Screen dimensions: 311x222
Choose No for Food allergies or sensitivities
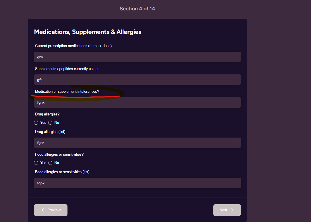(x=50, y=163)
